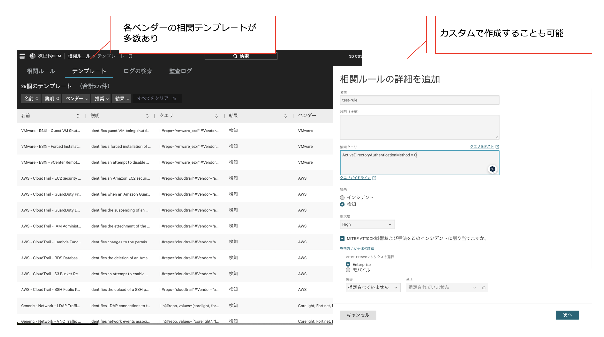This screenshot has height=337, width=604.
Task: Open the hamburger navigation menu
Action: (22, 56)
